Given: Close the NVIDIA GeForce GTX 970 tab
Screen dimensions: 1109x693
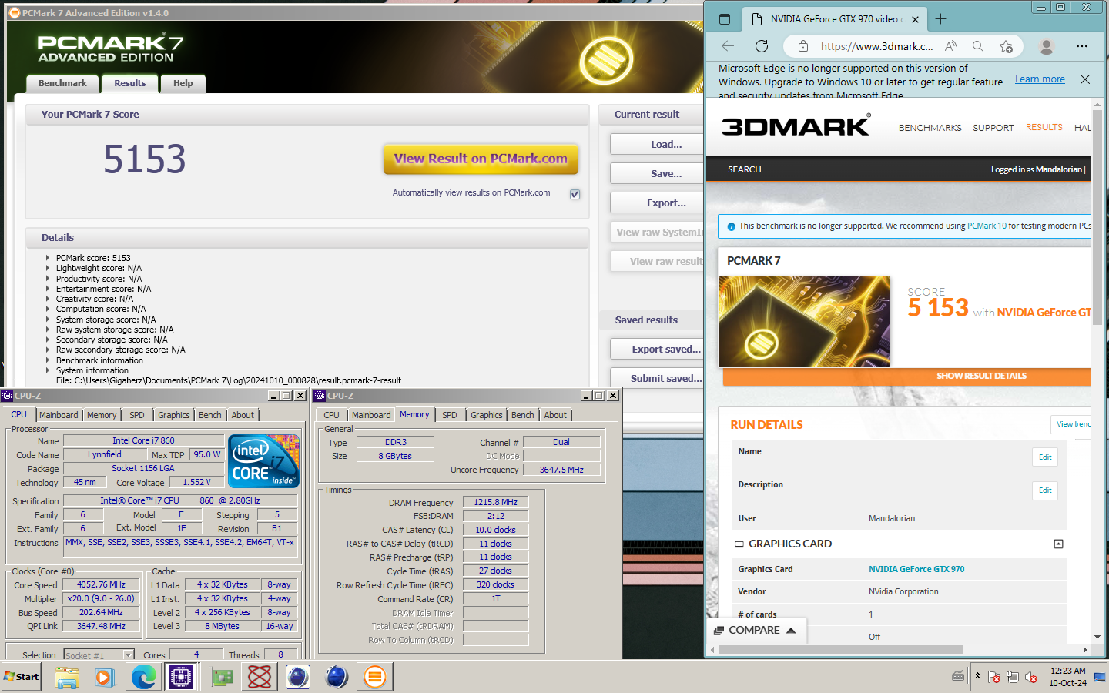Looking at the screenshot, I should [915, 20].
